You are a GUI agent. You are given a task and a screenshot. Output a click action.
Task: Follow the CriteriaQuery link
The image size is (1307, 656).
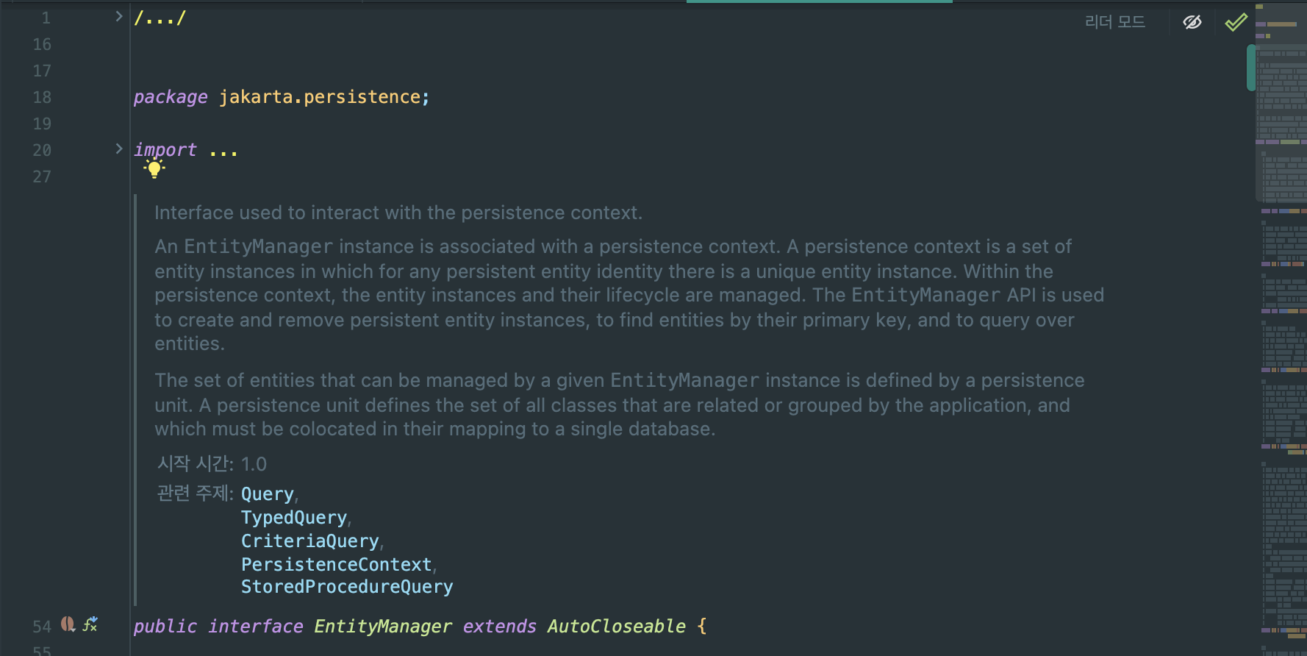[x=309, y=541]
